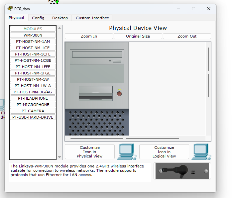Open the Config tab
This screenshot has height=198, width=238.
click(x=38, y=18)
